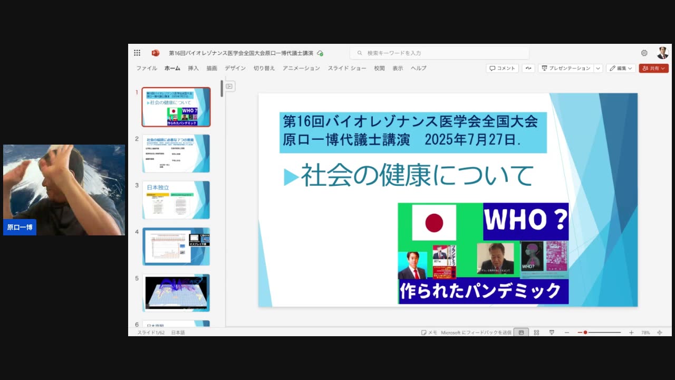This screenshot has width=675, height=380.
Task: Click the zoom out minus icon
Action: pos(567,332)
